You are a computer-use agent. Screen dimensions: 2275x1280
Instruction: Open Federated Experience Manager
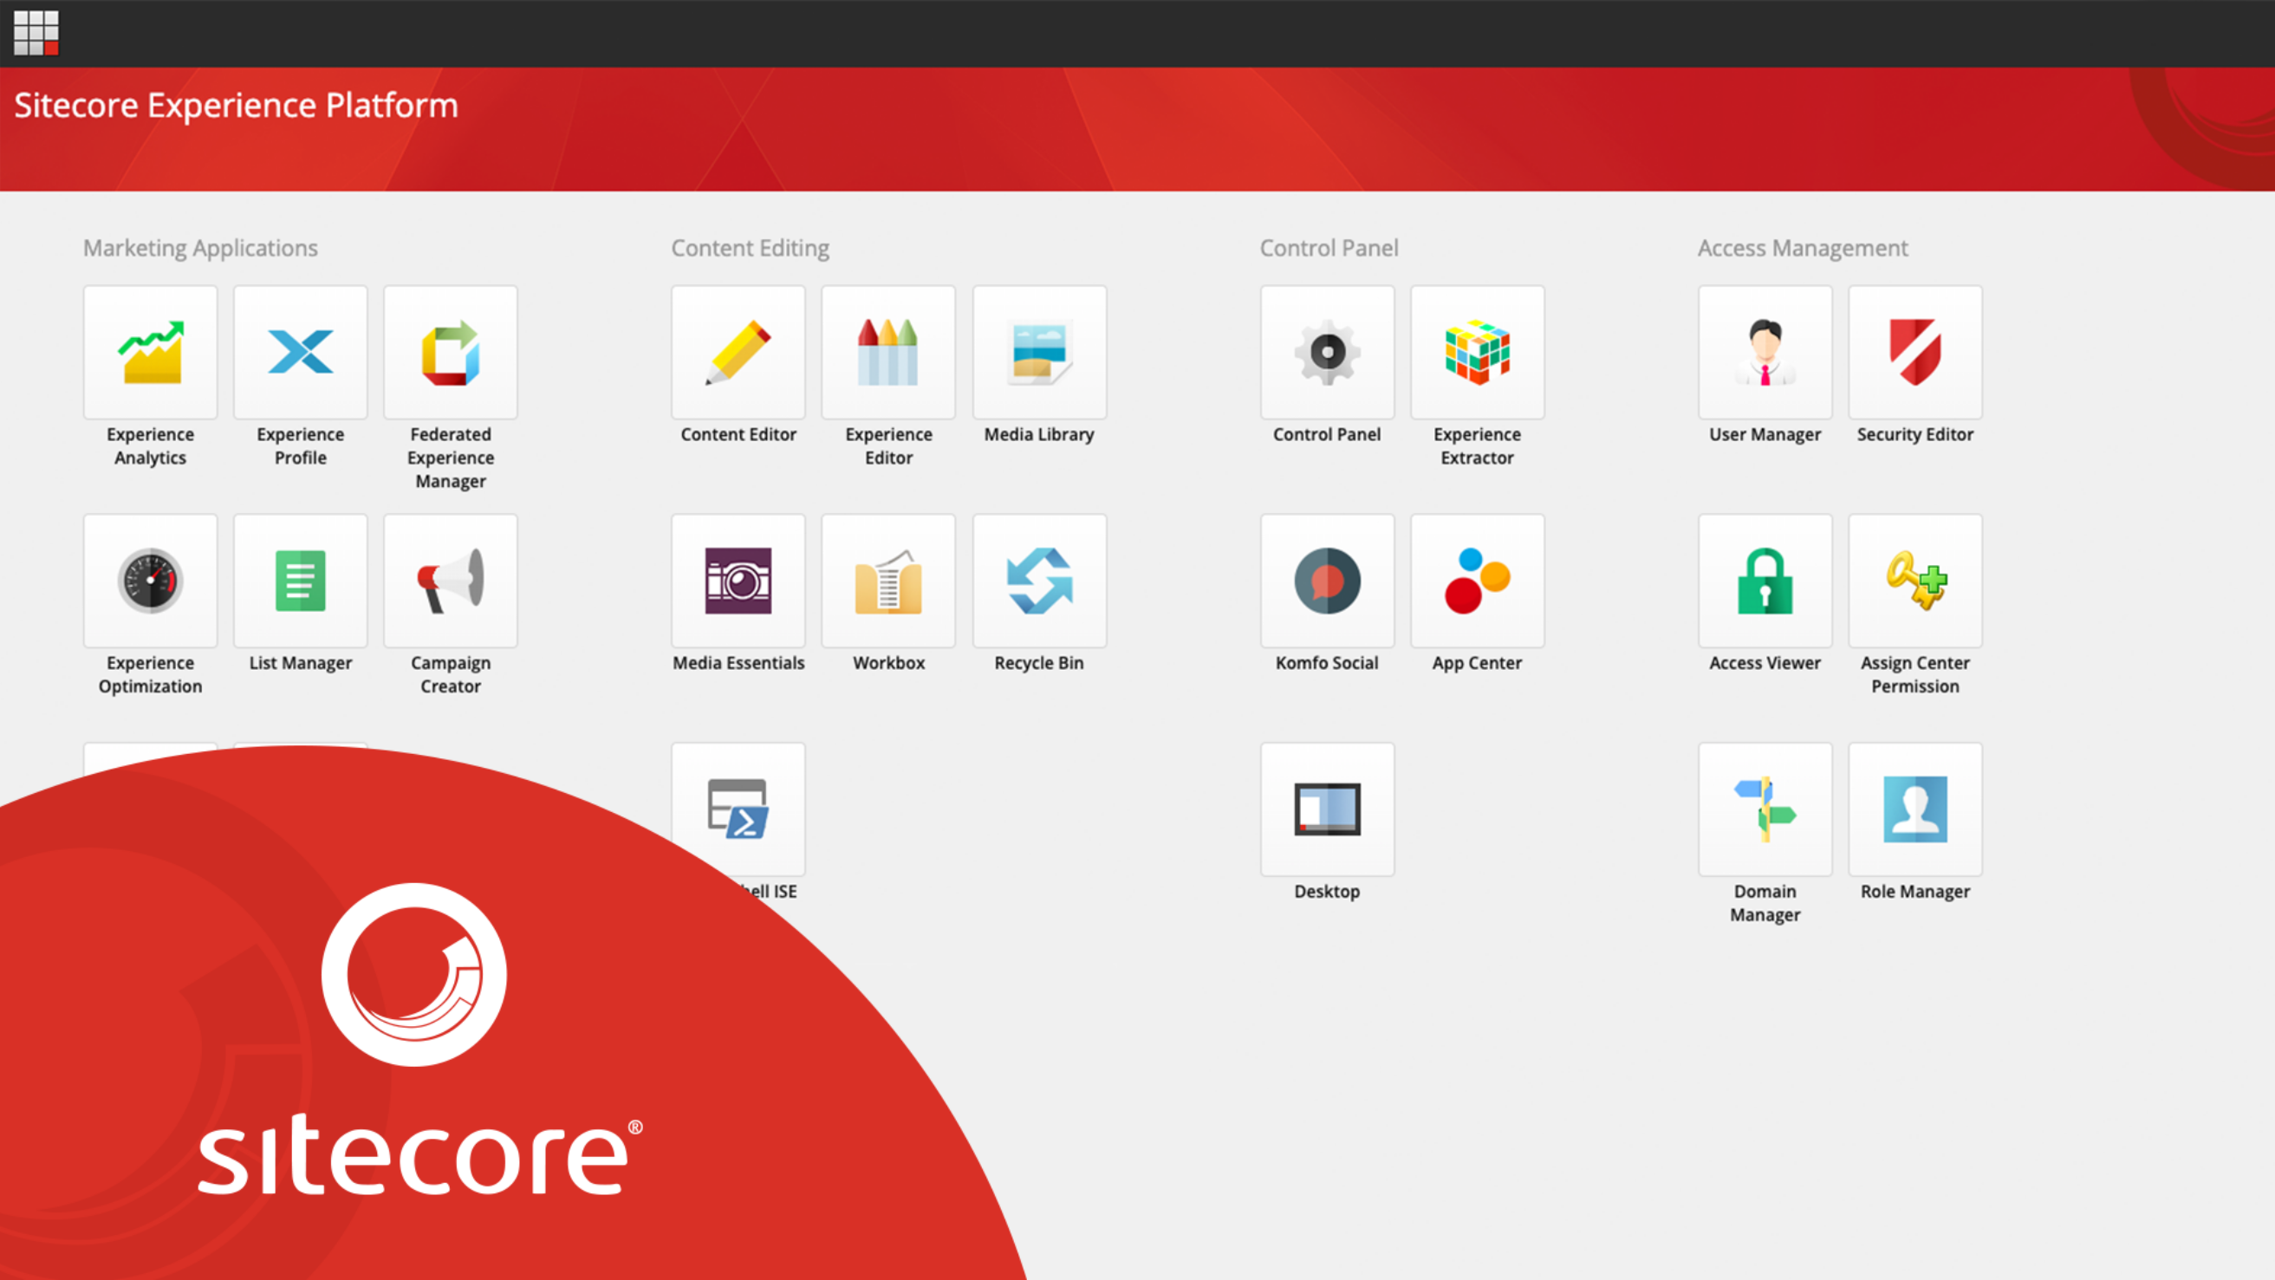451,353
